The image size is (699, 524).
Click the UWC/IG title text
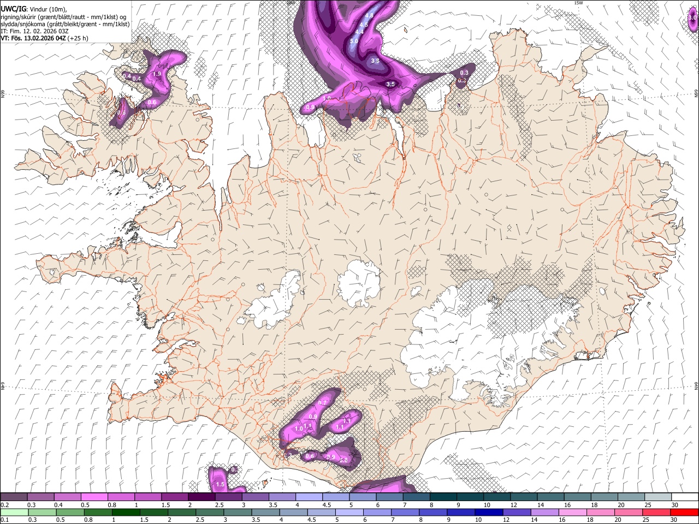click(x=13, y=9)
